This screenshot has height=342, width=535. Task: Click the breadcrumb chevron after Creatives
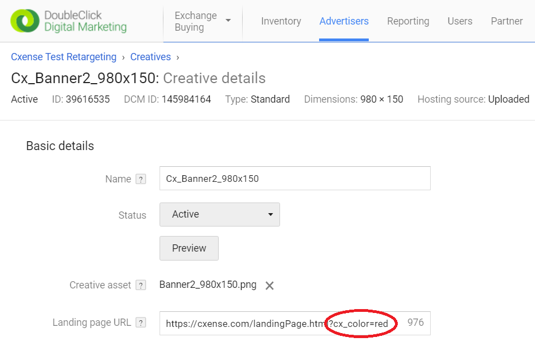click(178, 57)
